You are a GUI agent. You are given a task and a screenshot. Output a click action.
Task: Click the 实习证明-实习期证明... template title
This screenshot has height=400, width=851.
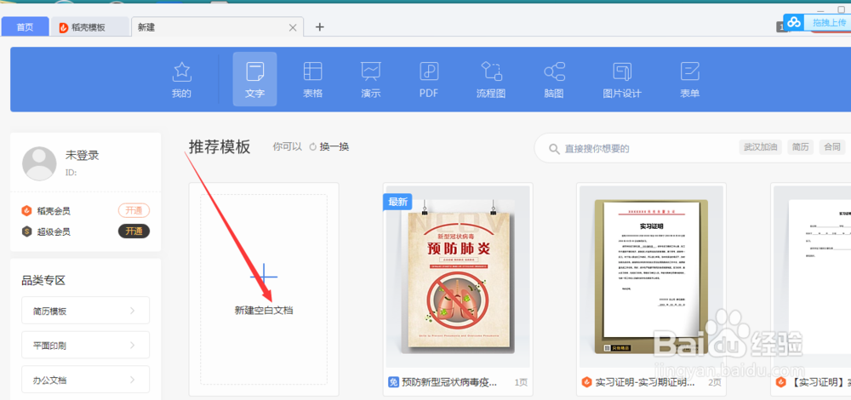pos(645,382)
